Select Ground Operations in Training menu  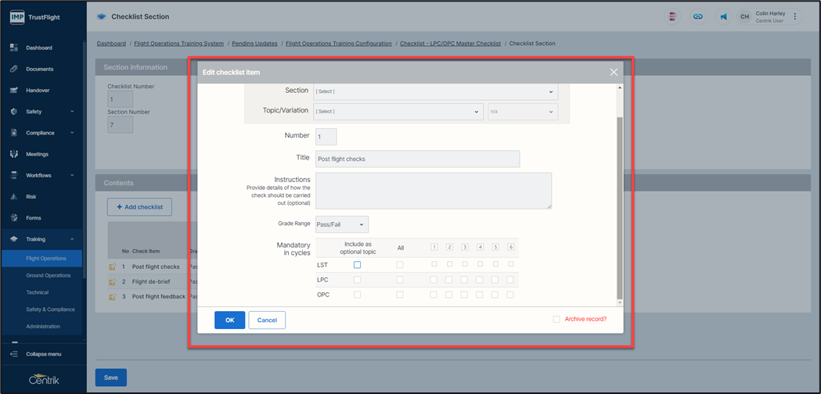pos(48,275)
